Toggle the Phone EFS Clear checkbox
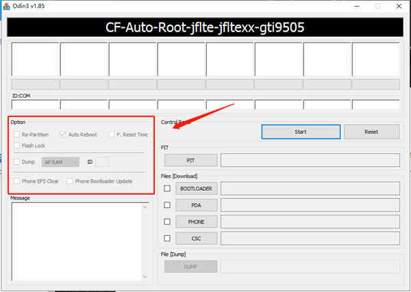Screen dimensions: 411x292 [x=16, y=181]
